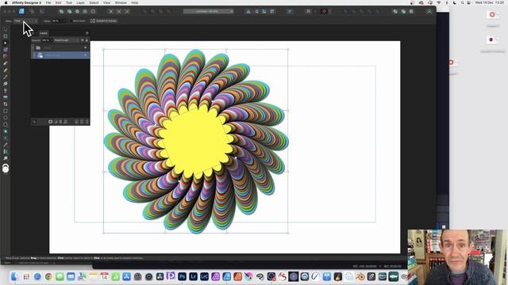
Task: Open Photoshop from the Dock
Action: (182, 276)
